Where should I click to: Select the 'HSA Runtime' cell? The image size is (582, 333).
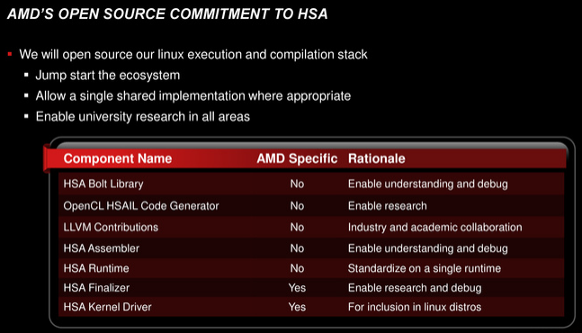(x=96, y=268)
